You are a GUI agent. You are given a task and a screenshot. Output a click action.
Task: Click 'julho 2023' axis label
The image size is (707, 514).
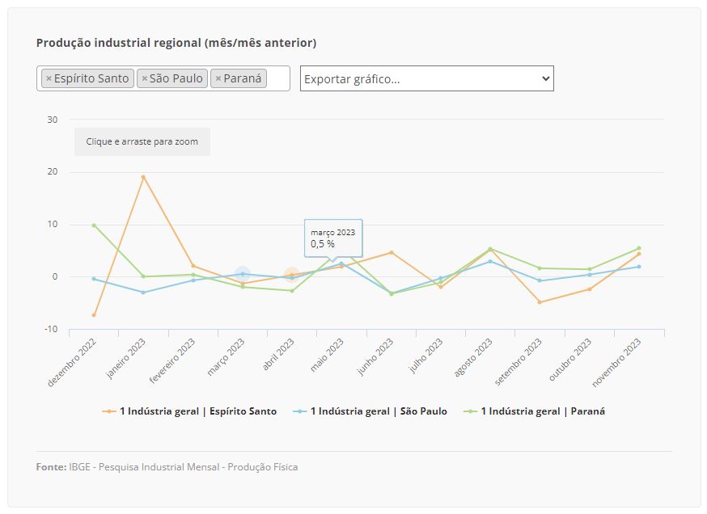[x=425, y=356]
